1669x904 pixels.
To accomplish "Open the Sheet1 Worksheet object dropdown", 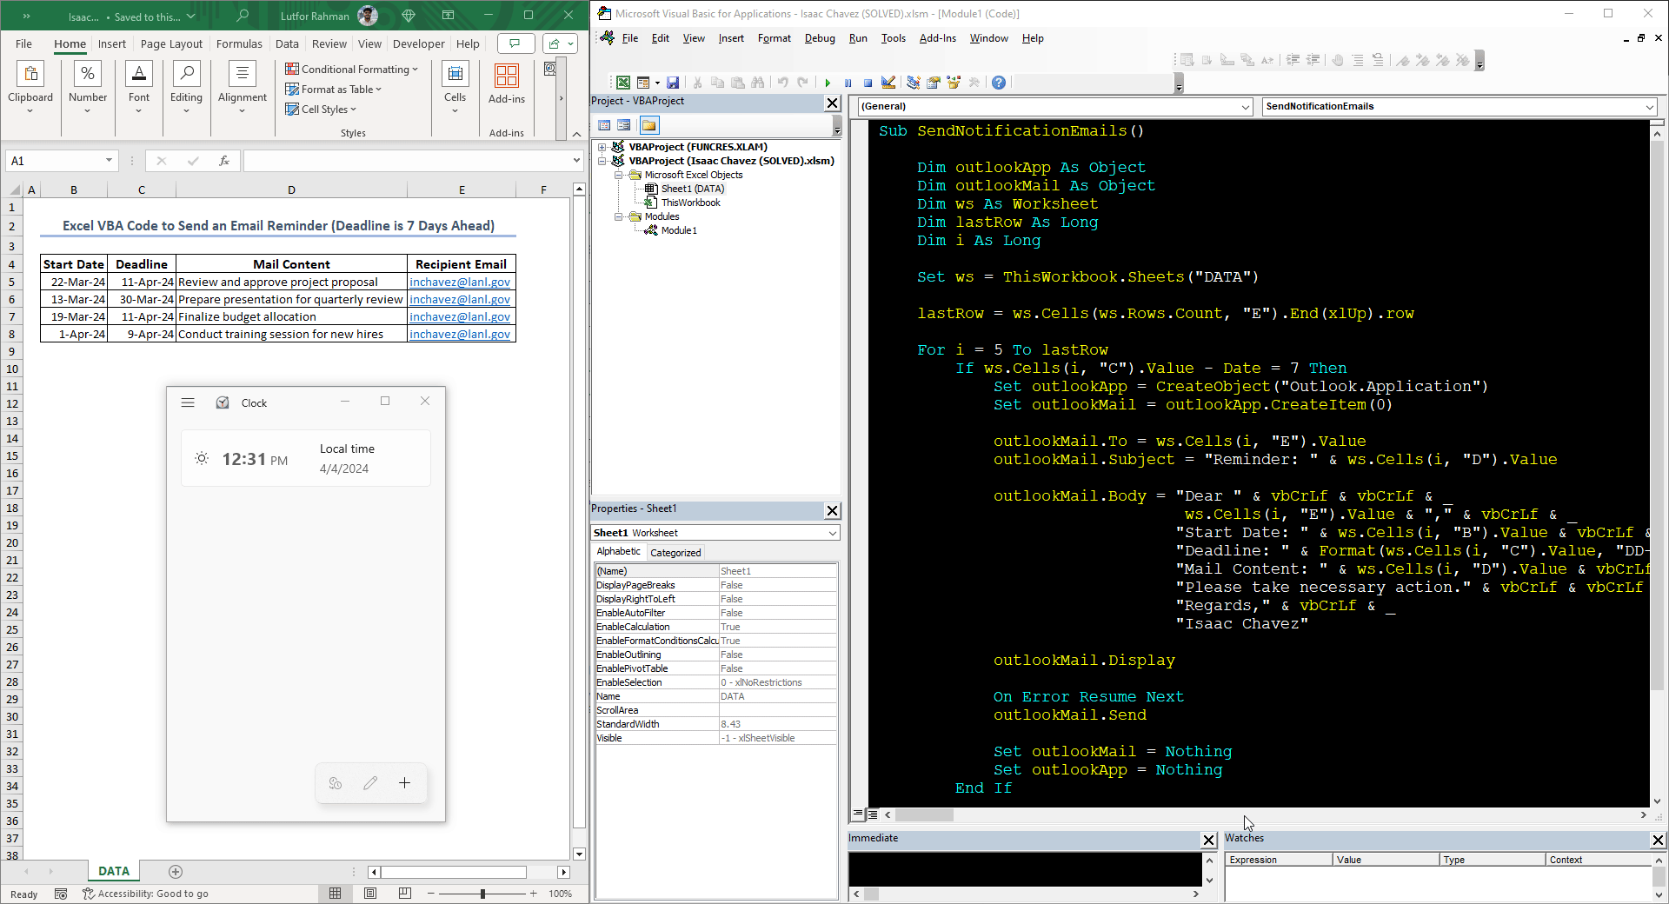I will [x=832, y=533].
